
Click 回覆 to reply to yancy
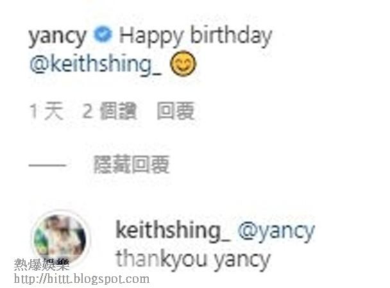[175, 111]
